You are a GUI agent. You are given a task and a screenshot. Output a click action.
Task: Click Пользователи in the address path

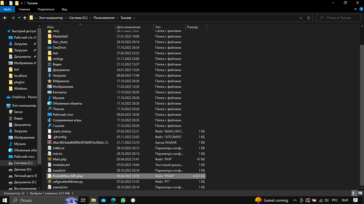(x=104, y=18)
